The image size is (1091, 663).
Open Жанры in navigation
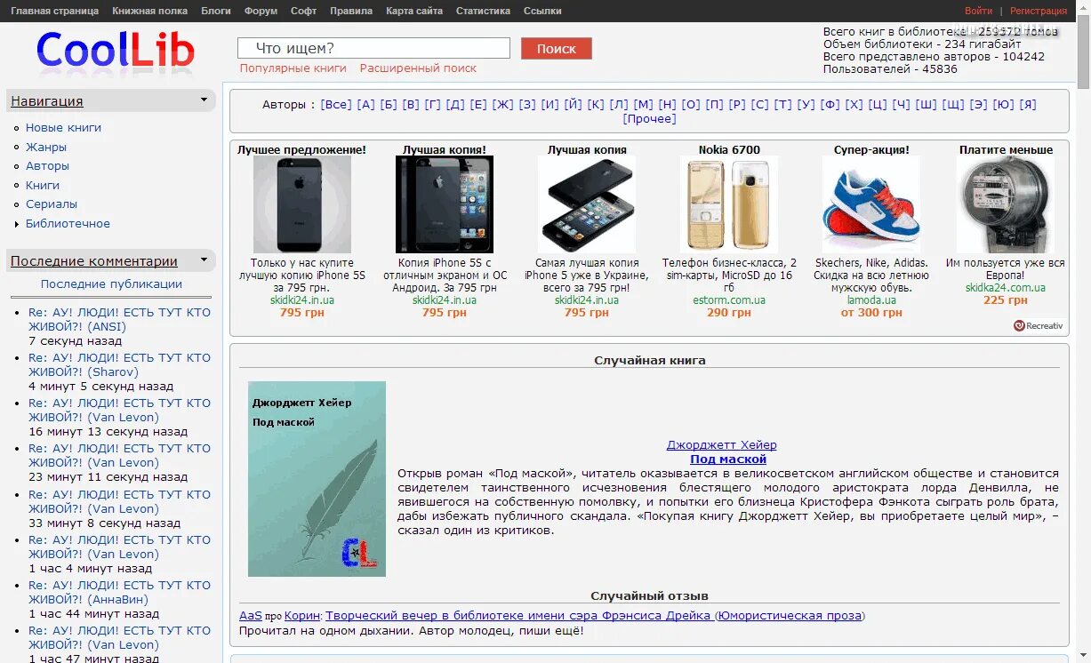click(46, 148)
